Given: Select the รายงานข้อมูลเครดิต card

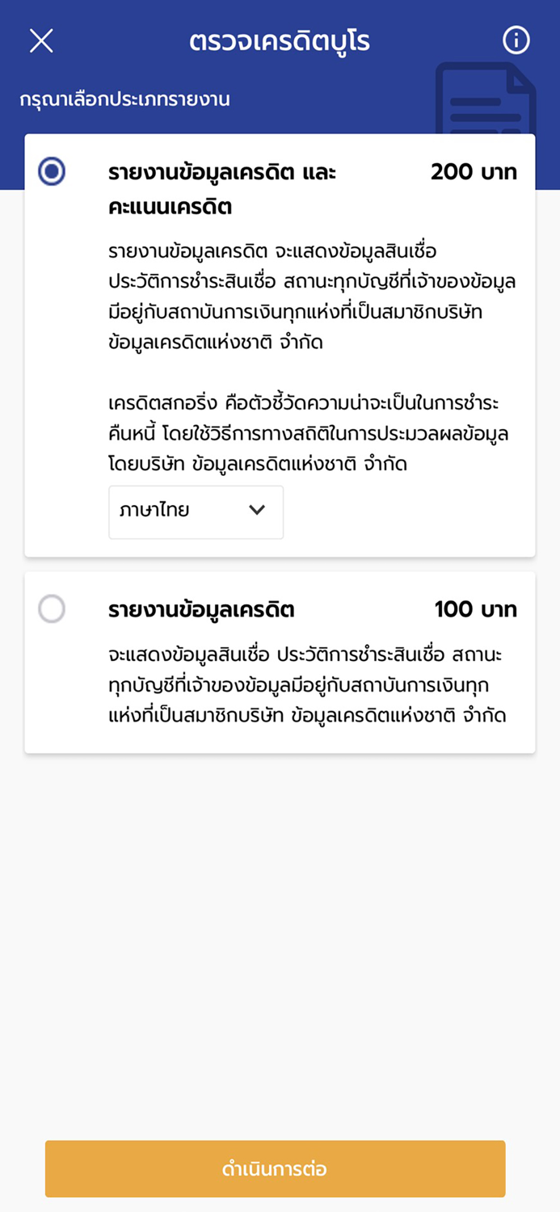Looking at the screenshot, I should point(280,663).
